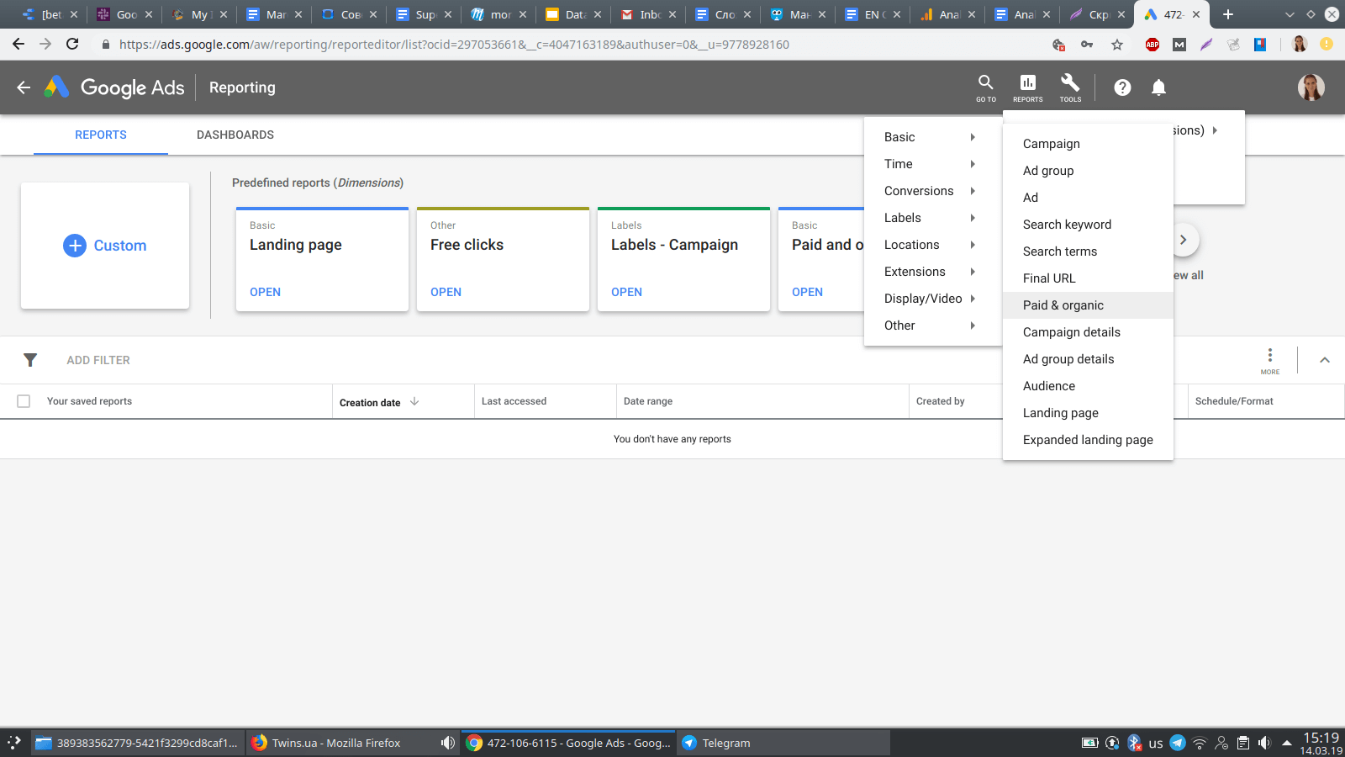Sort by Last accessed column
The image size is (1345, 757).
(x=514, y=401)
